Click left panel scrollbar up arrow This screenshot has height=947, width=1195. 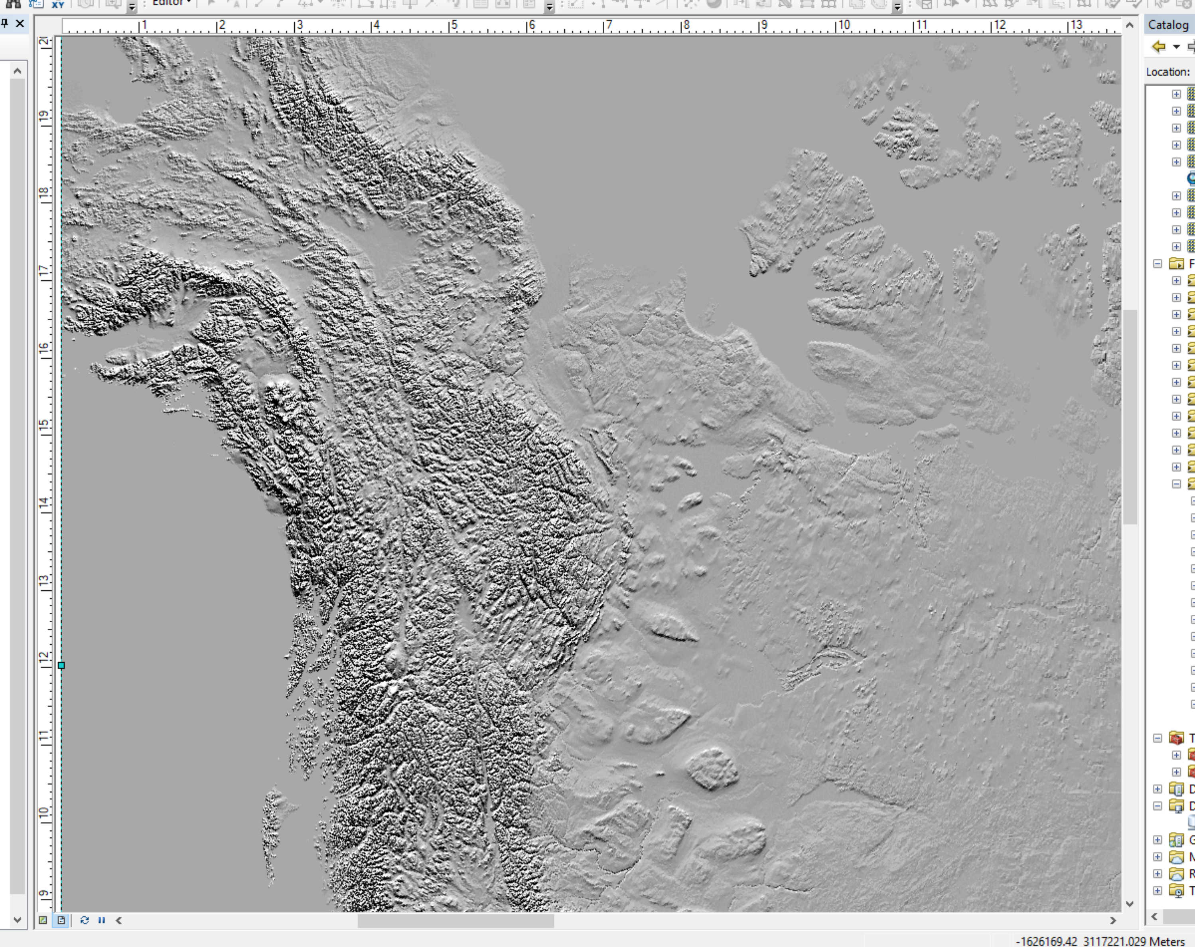(x=17, y=71)
